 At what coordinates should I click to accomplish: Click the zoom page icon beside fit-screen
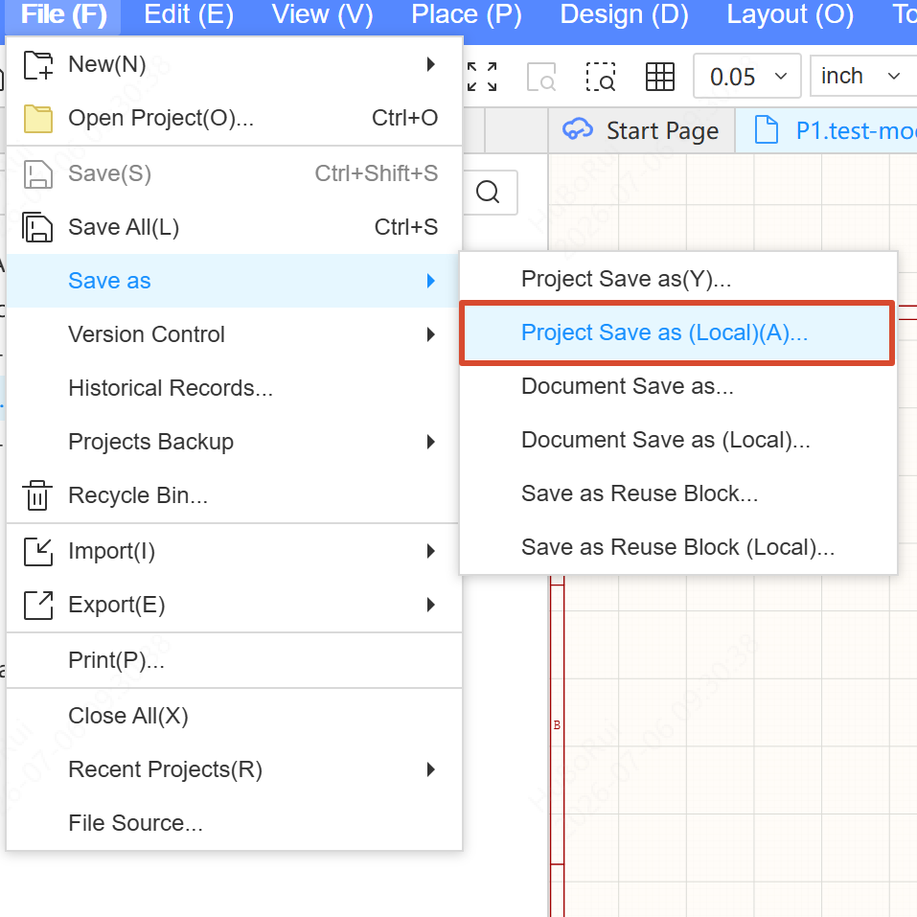coord(541,77)
